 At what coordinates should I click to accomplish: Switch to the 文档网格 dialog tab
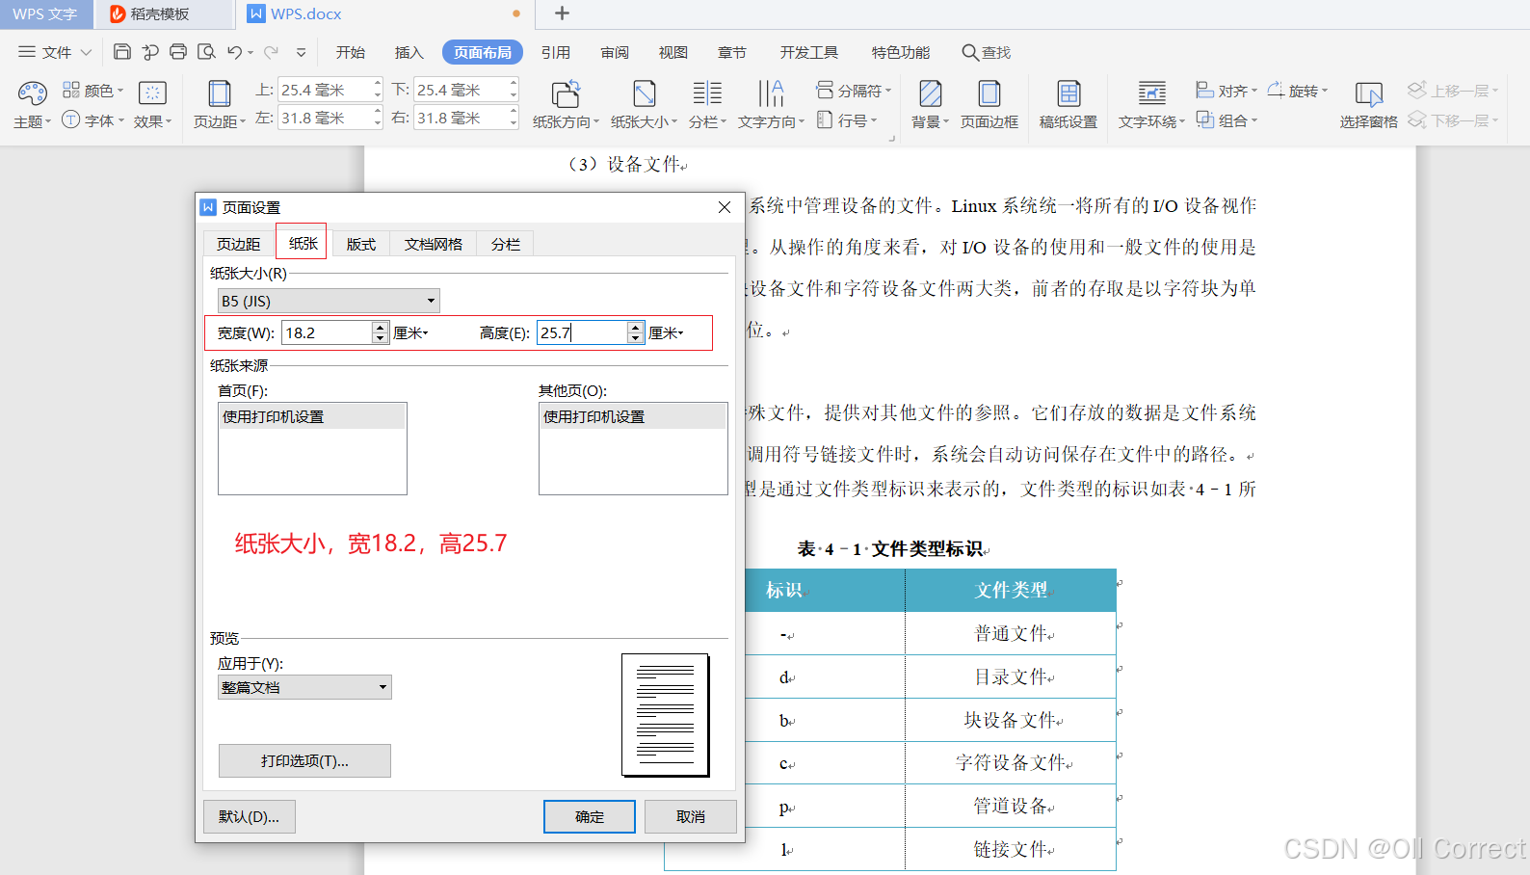coord(434,244)
